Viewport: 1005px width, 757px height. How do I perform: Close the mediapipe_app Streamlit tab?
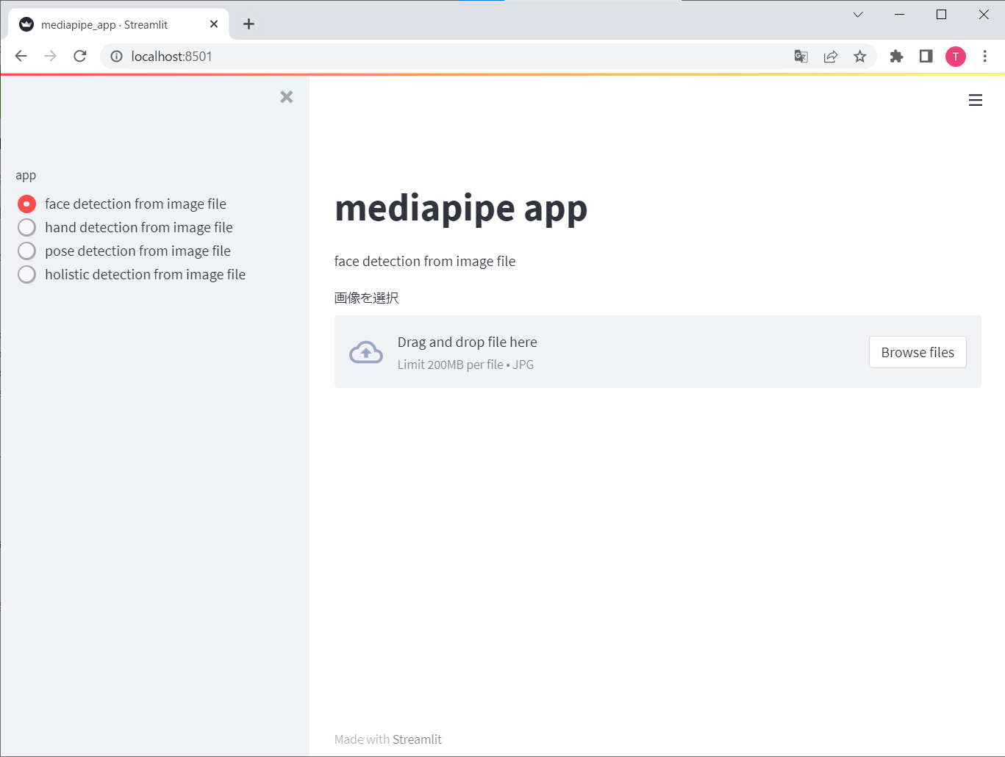[214, 24]
